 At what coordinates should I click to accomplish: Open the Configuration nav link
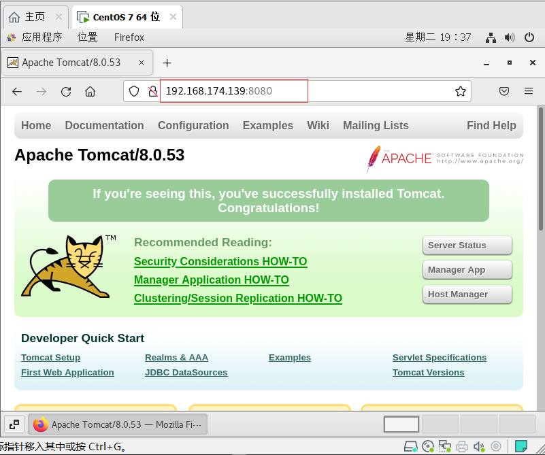(193, 125)
